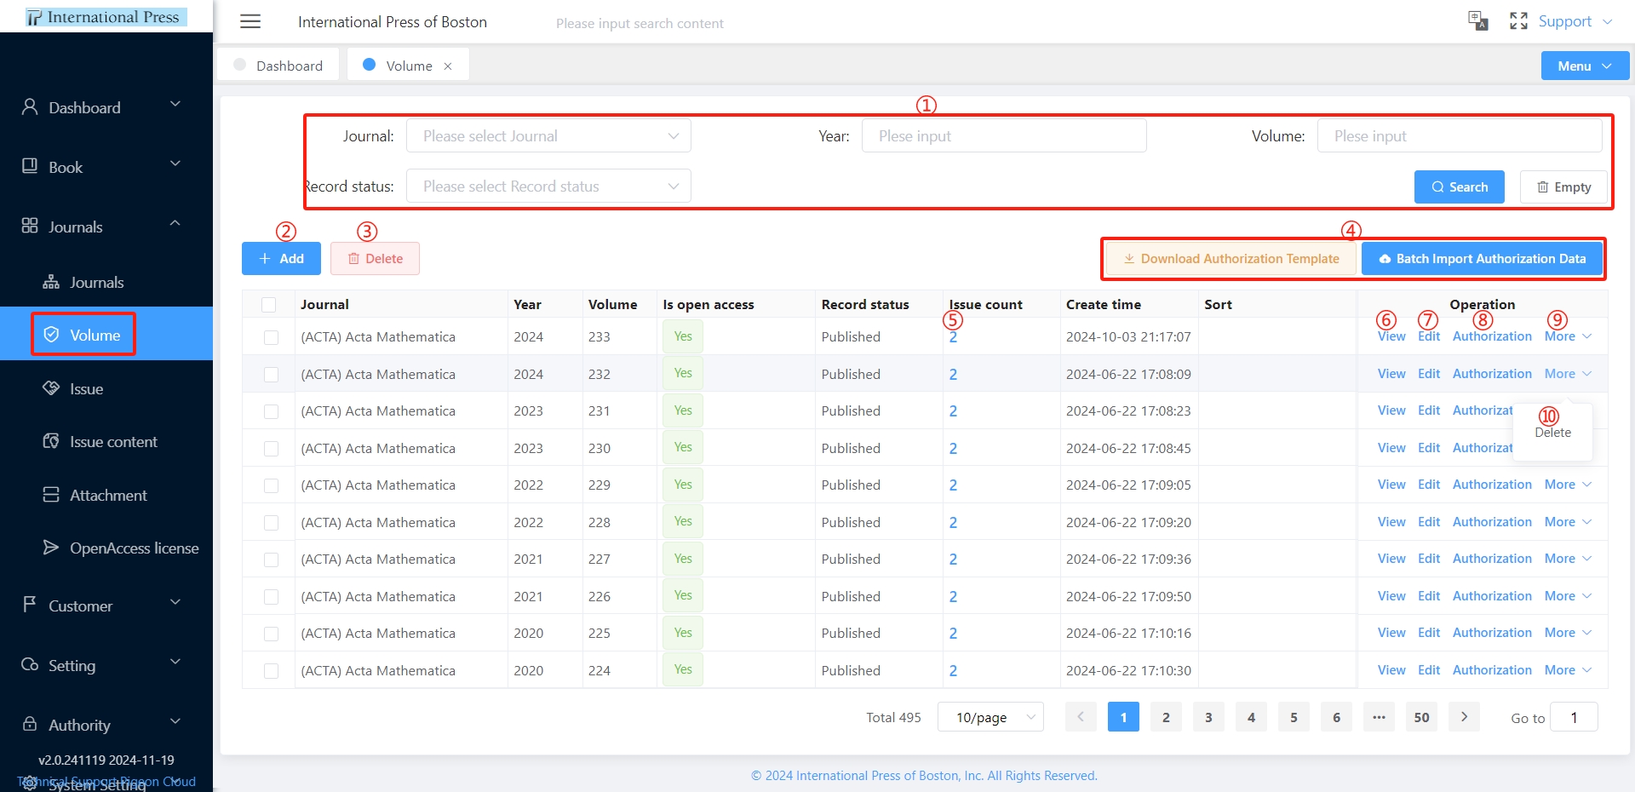The image size is (1635, 792).
Task: Check the row for volume 230
Action: [x=271, y=449]
